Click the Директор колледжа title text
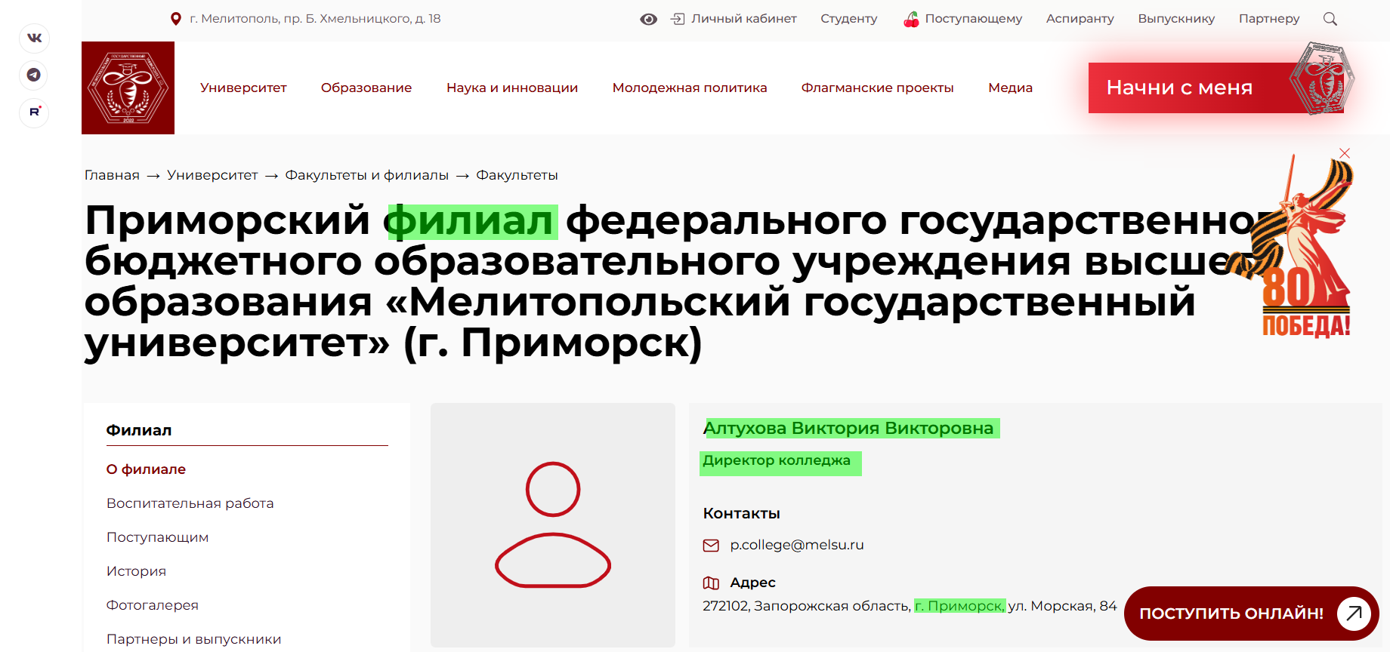Image resolution: width=1390 pixels, height=652 pixels. [777, 460]
